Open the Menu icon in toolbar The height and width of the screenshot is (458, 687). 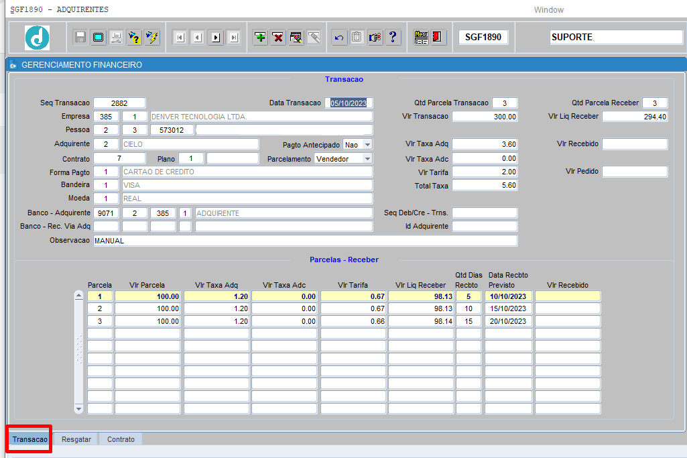click(421, 38)
